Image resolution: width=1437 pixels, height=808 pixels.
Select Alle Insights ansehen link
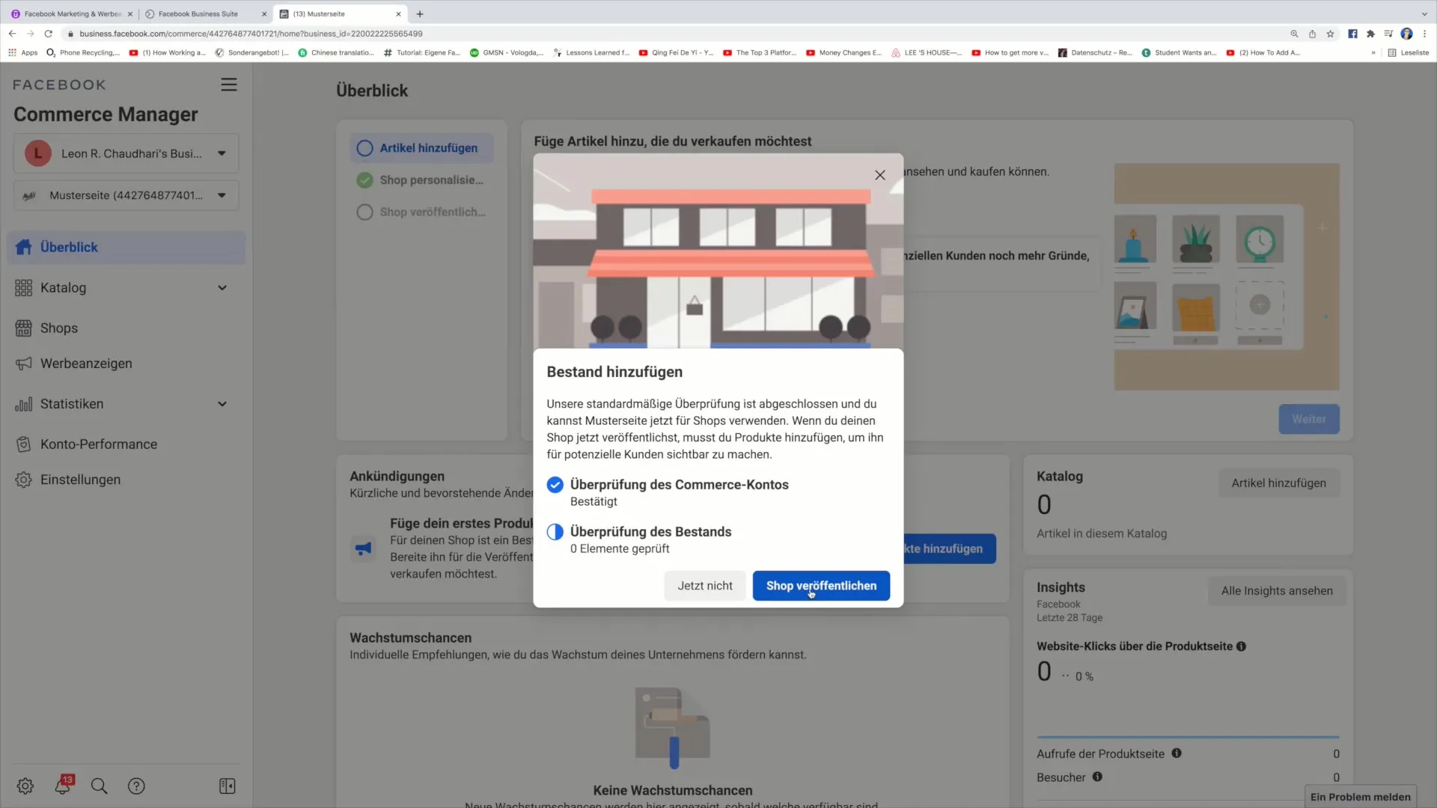1276,591
